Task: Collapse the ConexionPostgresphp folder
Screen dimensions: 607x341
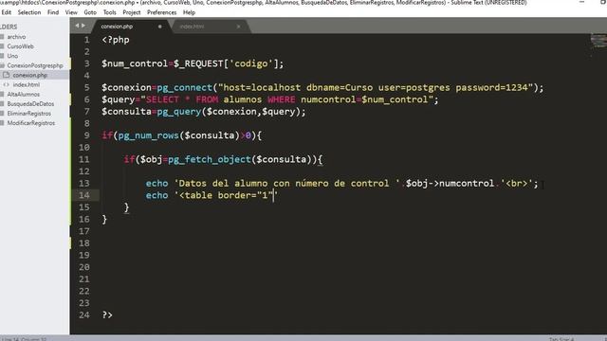Action: coord(35,65)
